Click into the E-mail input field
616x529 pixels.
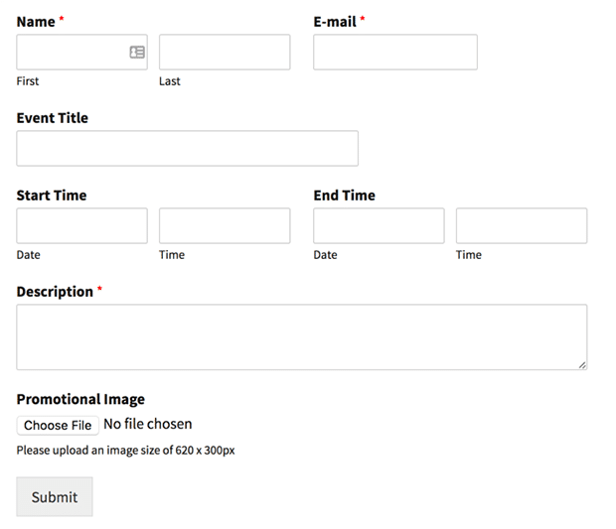(395, 53)
